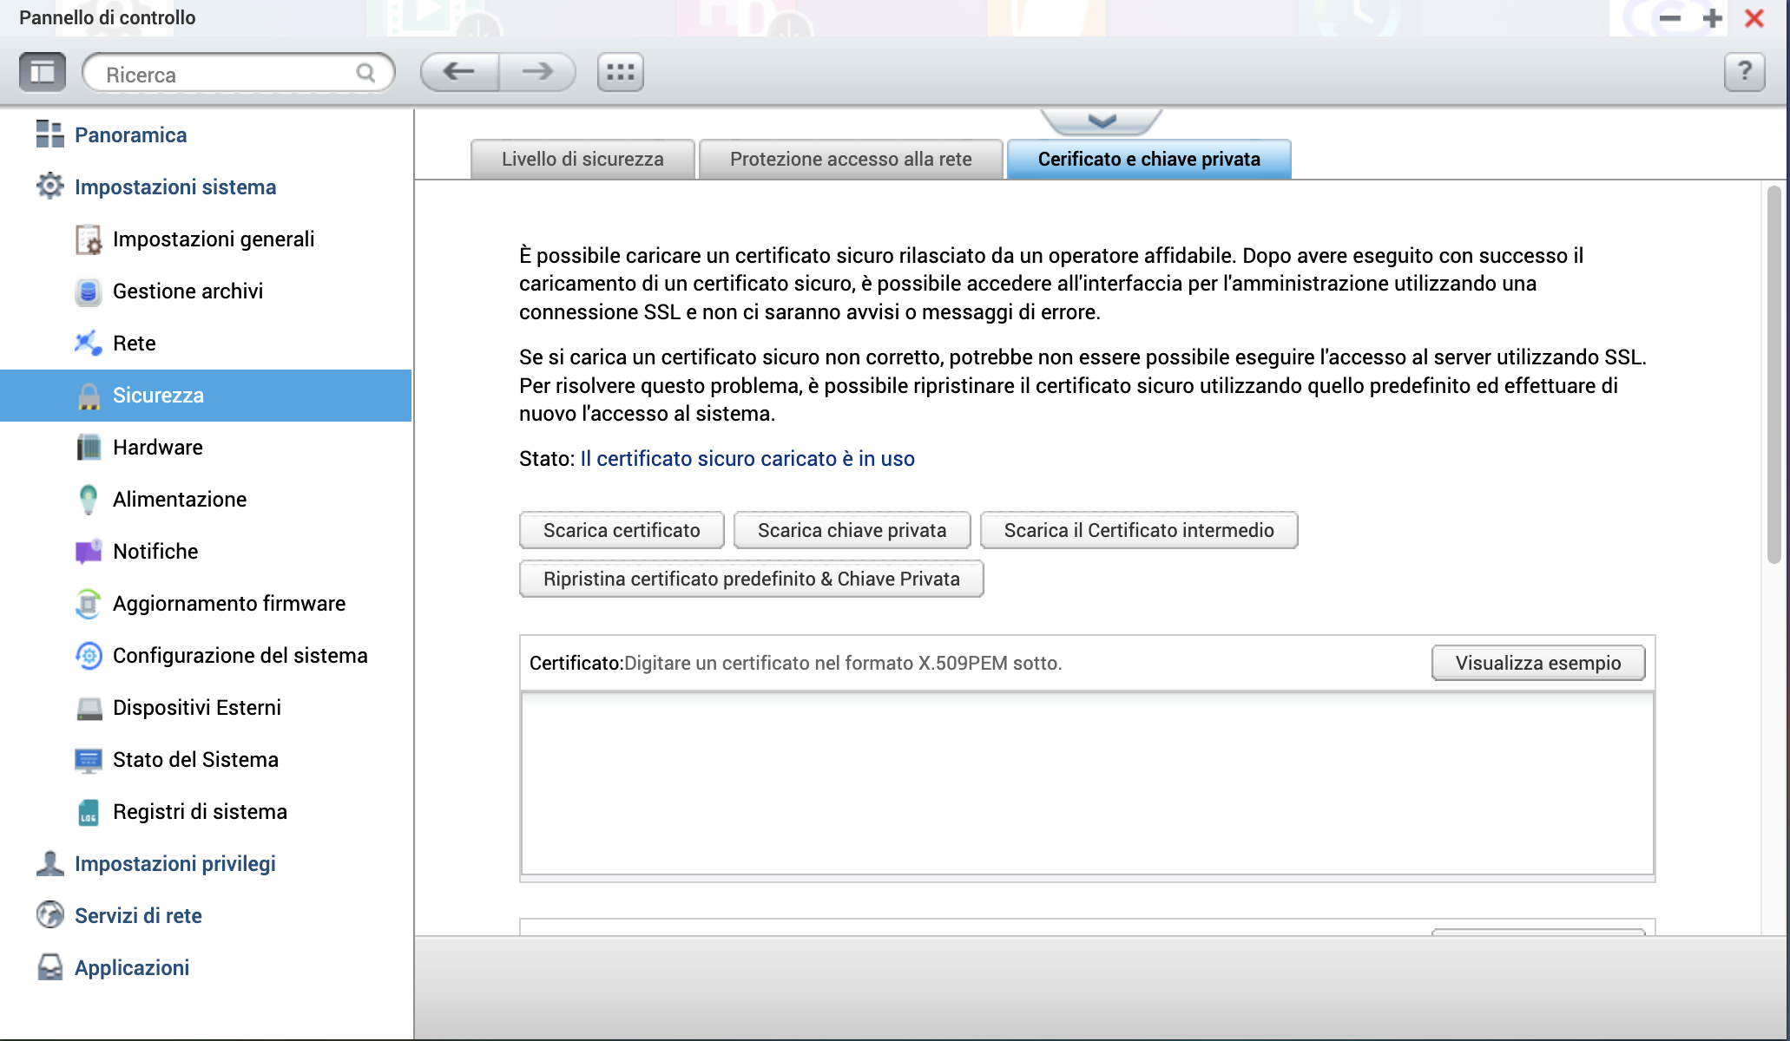Open Aggiornamento firmware item
This screenshot has height=1041, width=1790.
228,604
